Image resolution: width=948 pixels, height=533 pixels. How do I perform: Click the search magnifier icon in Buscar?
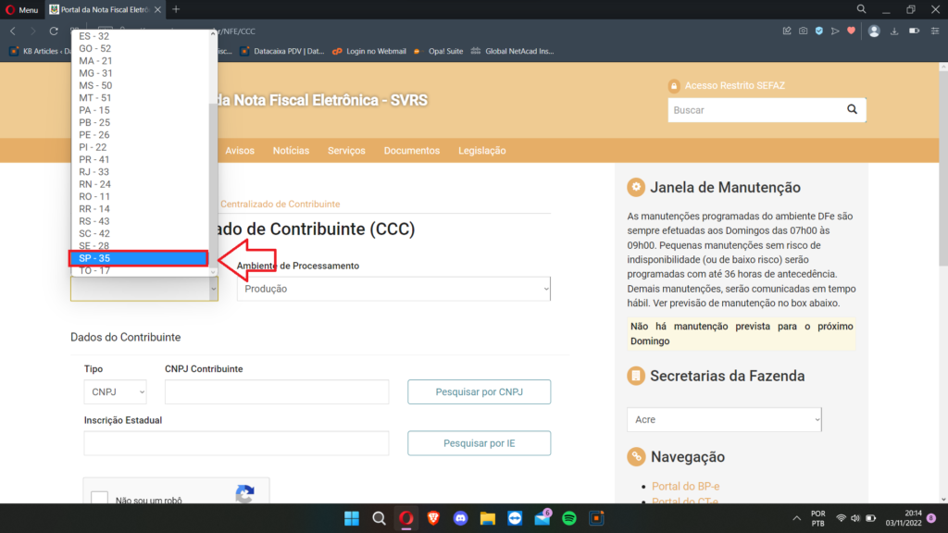852,110
